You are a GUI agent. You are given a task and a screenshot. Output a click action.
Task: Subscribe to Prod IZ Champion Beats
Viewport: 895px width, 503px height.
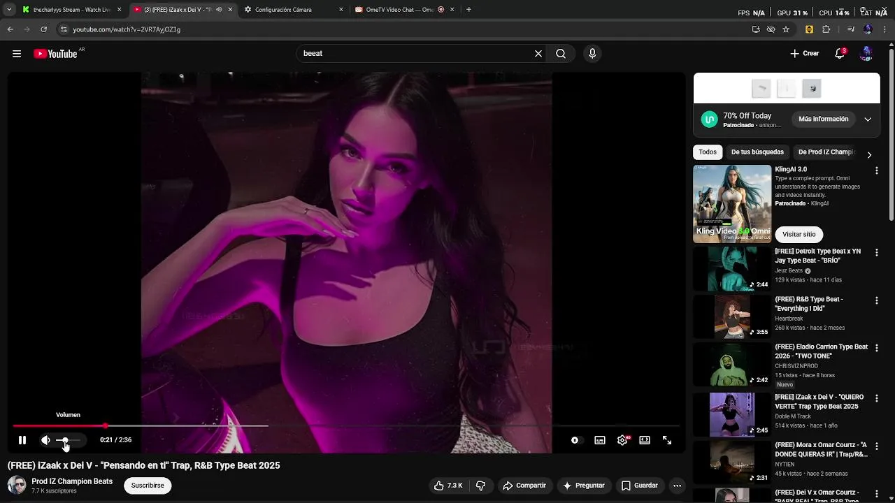point(148,486)
